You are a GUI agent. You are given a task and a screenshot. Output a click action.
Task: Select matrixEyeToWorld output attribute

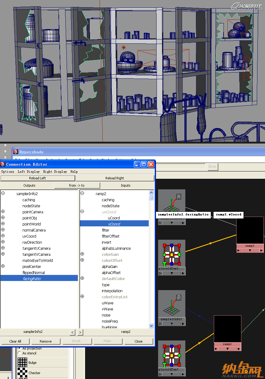(38, 260)
